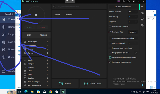
Task: Open the Планировщик button
Action: [93, 84]
